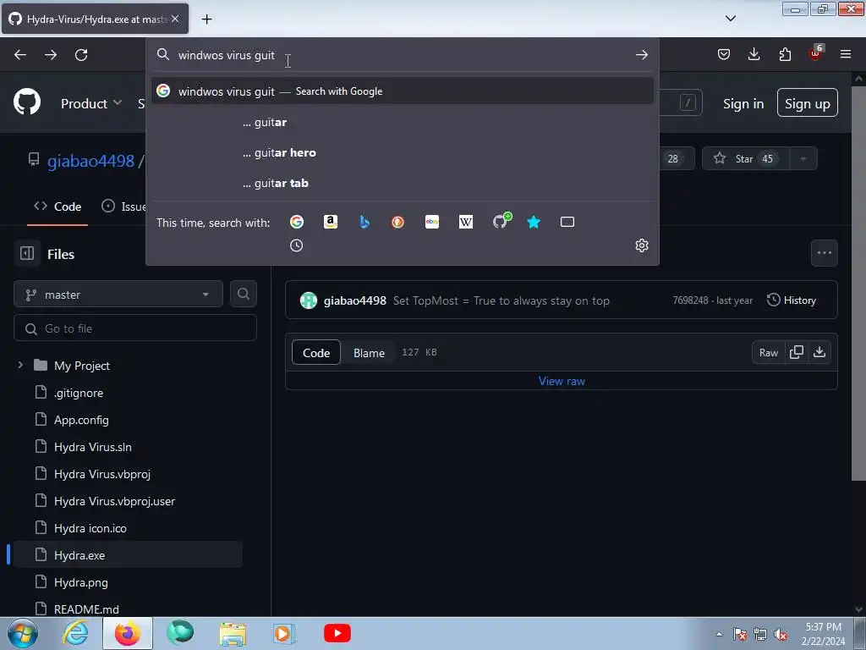
Task: Go forward with the browser forward arrow
Action: pyautogui.click(x=51, y=55)
